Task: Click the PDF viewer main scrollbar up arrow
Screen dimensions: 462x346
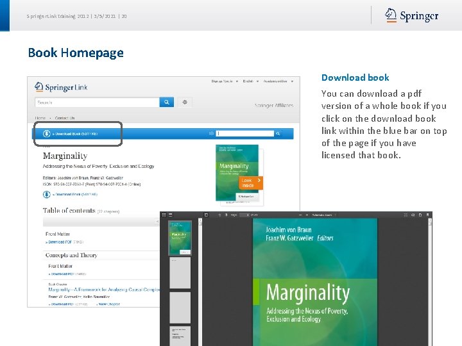Action: pos(430,220)
